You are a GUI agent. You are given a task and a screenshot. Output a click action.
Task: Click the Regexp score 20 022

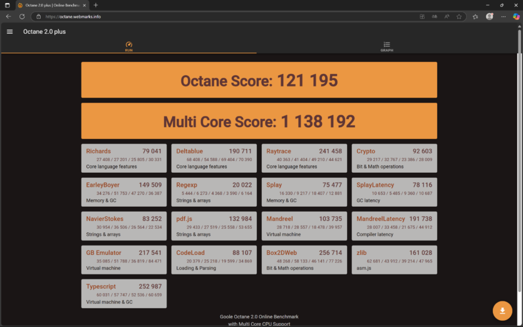[x=242, y=185]
